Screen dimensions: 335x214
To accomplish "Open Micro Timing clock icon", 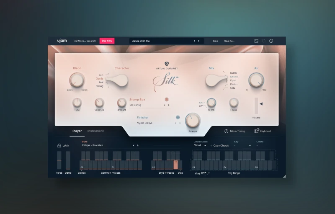I will (x=226, y=131).
